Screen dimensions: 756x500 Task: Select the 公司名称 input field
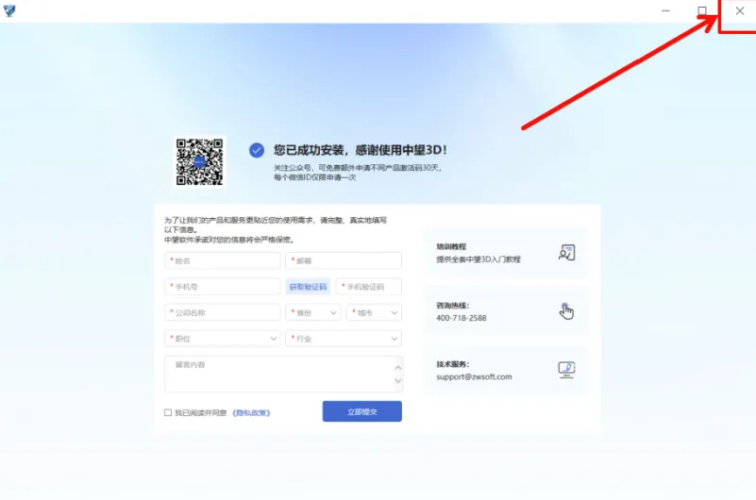coord(222,312)
